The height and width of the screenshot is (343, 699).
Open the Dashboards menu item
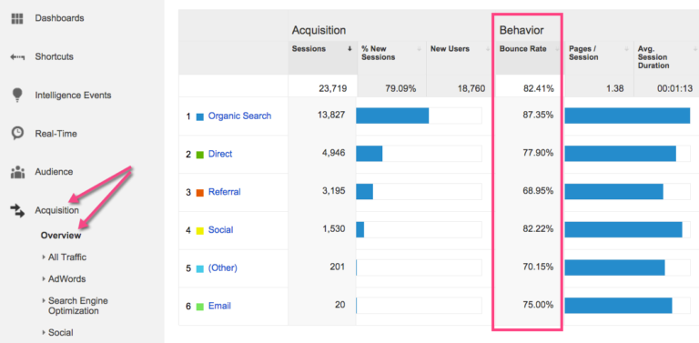click(x=59, y=18)
